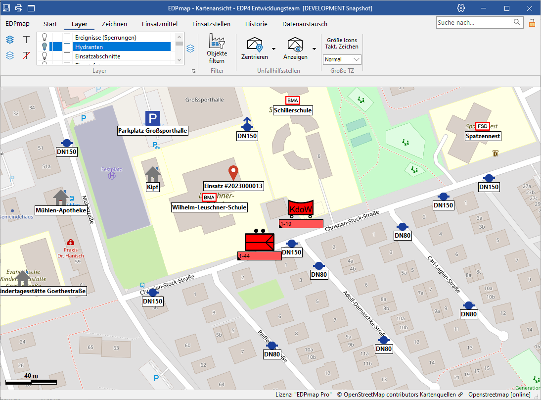Click Schillerschule label on map

click(x=293, y=110)
